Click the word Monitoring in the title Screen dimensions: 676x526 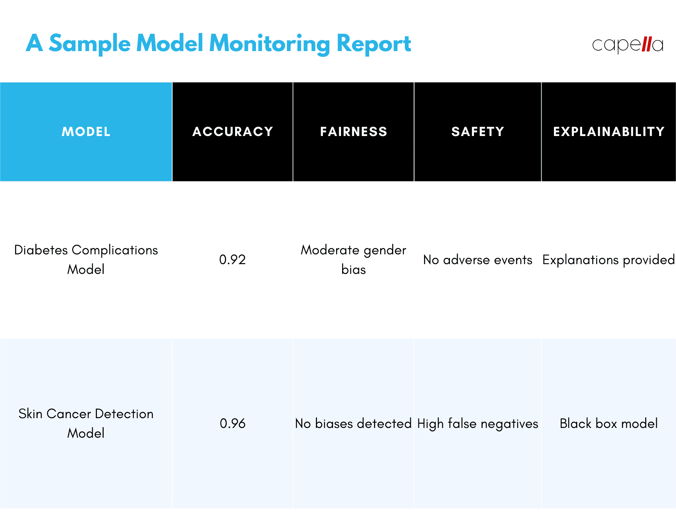(x=269, y=44)
